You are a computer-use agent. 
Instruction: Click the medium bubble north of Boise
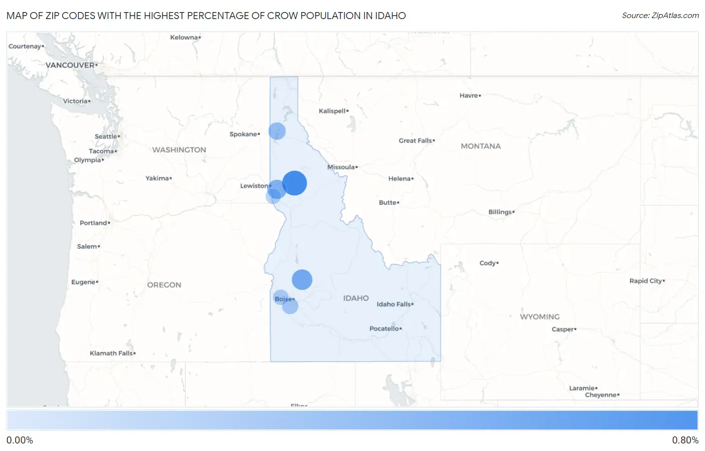[x=302, y=279]
